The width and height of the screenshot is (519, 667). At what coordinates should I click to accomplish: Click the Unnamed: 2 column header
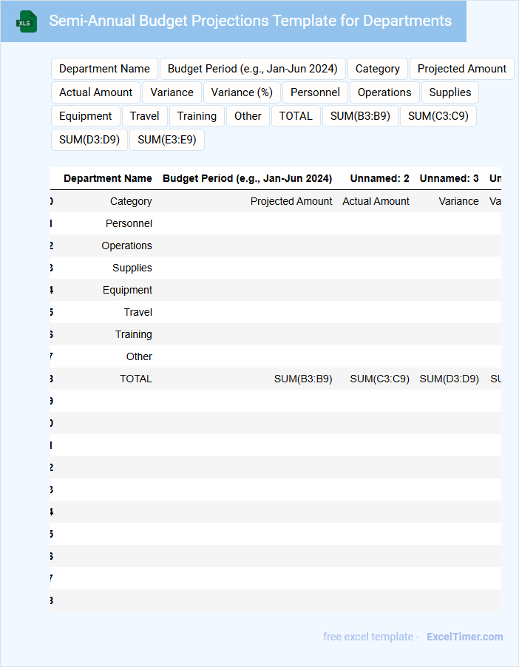coord(379,178)
